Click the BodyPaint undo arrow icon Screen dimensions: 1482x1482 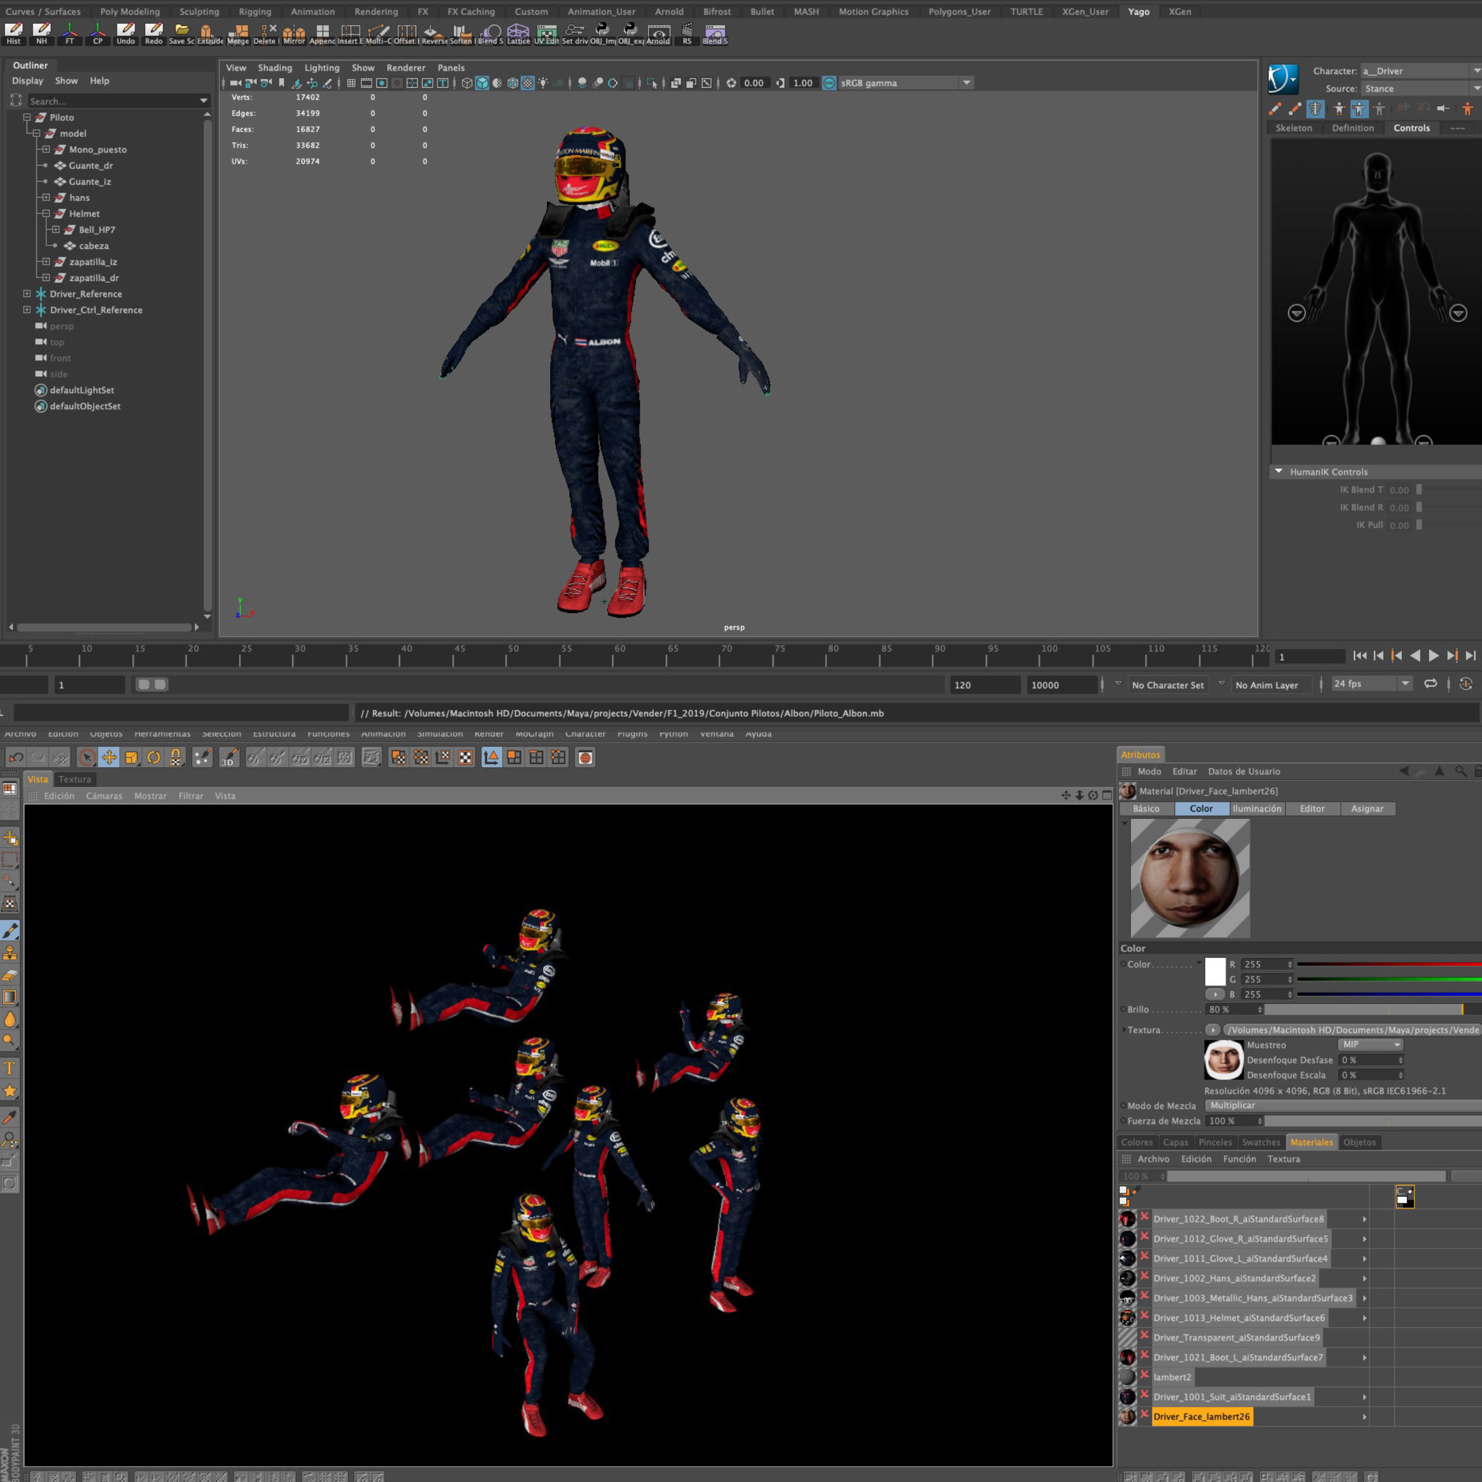click(x=15, y=757)
